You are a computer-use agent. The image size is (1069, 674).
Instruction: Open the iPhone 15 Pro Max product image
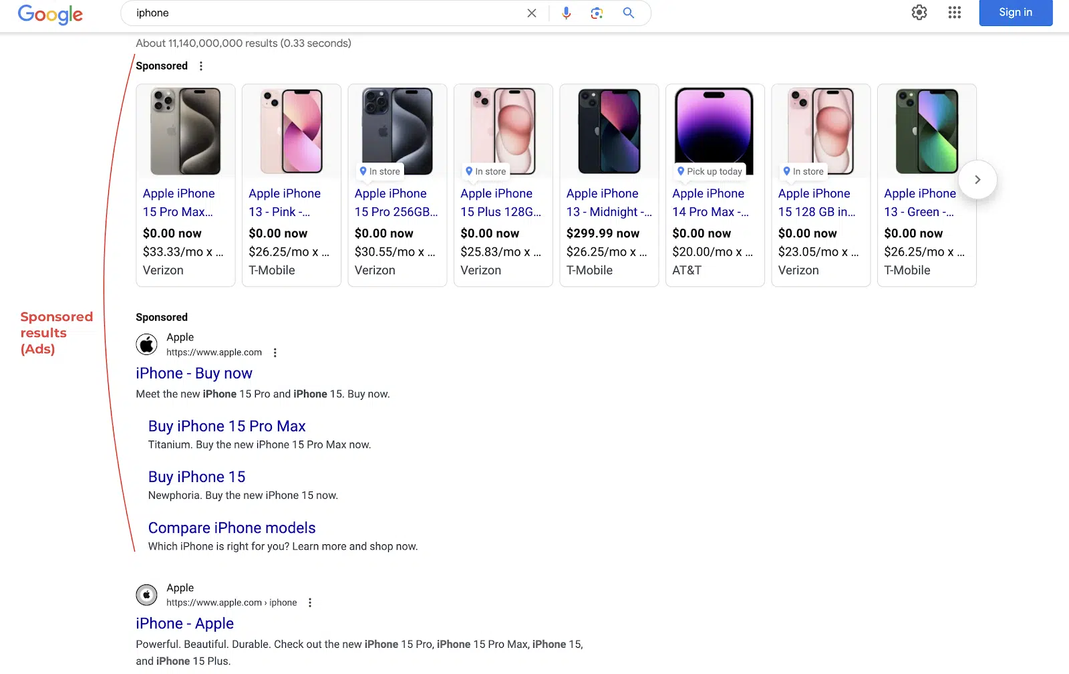pos(186,131)
